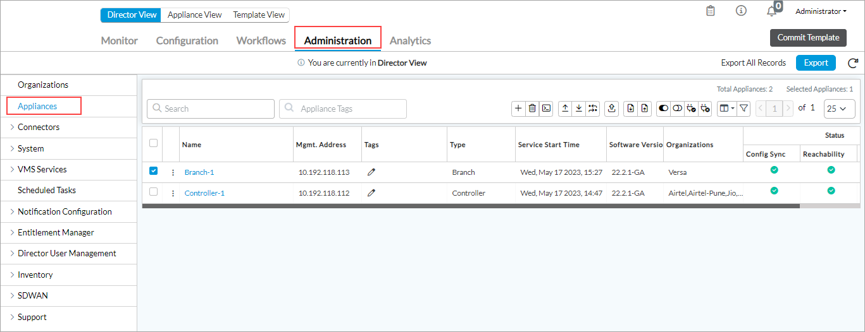Open the Administrator user dropdown
This screenshot has height=332, width=865.
(821, 11)
